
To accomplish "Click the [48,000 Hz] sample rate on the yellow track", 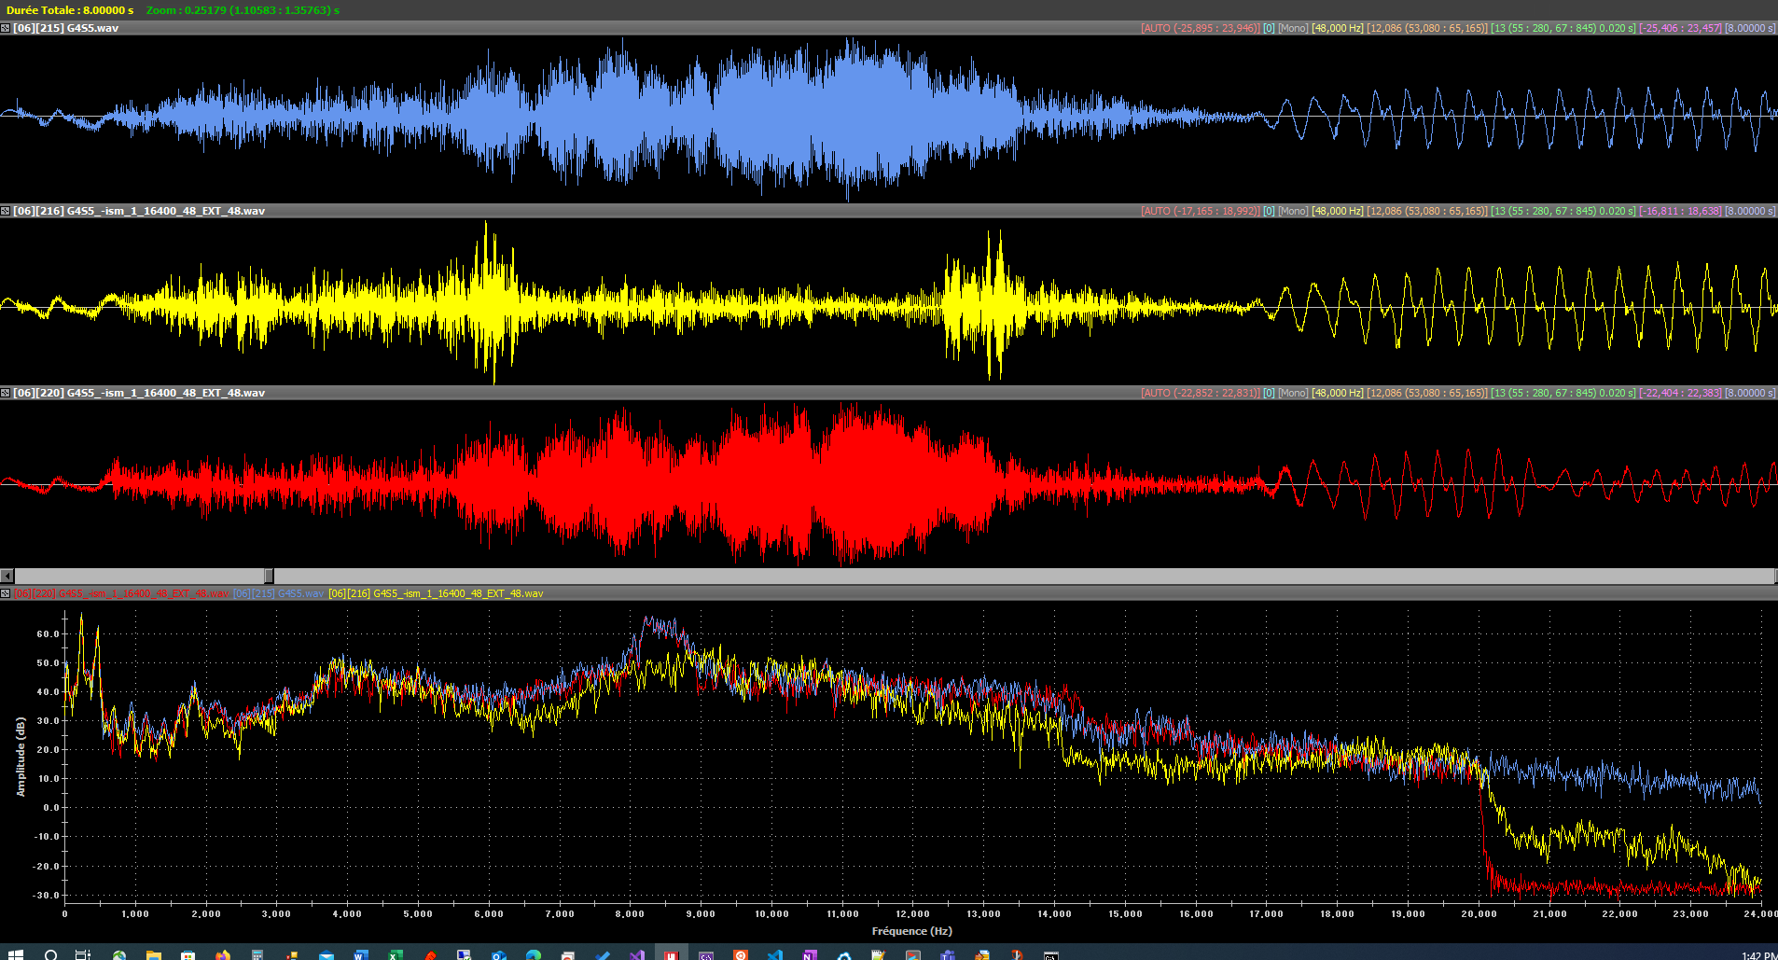I will [1337, 211].
